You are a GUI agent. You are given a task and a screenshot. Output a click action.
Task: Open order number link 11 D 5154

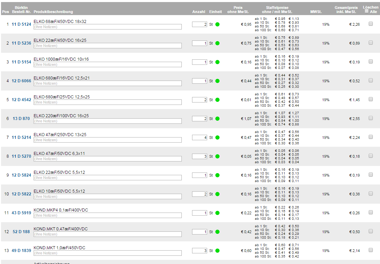[21, 62]
